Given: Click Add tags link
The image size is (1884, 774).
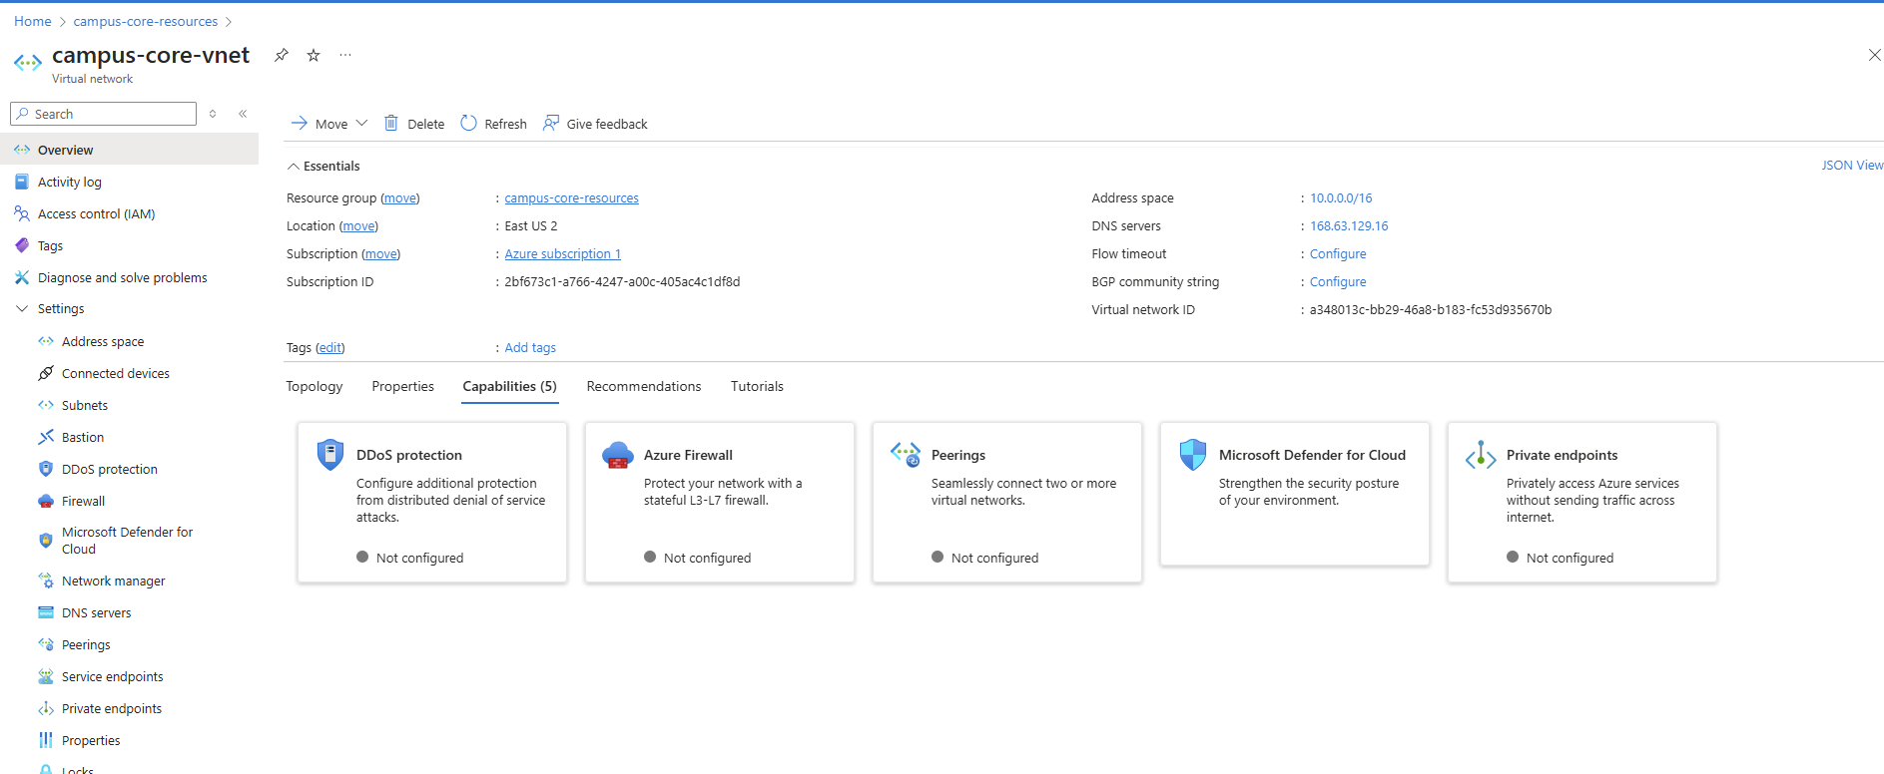Looking at the screenshot, I should pyautogui.click(x=530, y=348).
